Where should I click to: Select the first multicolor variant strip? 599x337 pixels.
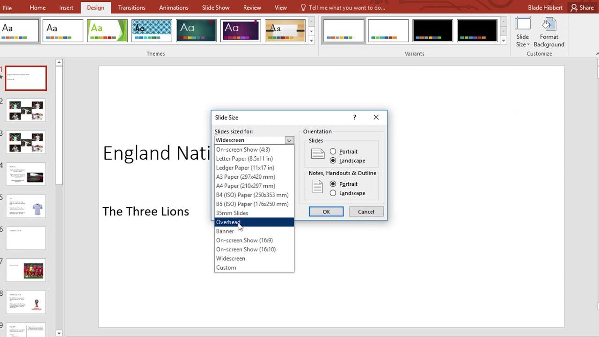(x=343, y=30)
